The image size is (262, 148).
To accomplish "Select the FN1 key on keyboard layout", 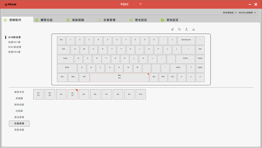I will (163, 78).
